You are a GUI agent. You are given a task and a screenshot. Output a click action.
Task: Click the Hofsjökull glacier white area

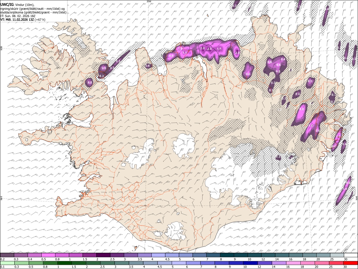click(x=184, y=145)
